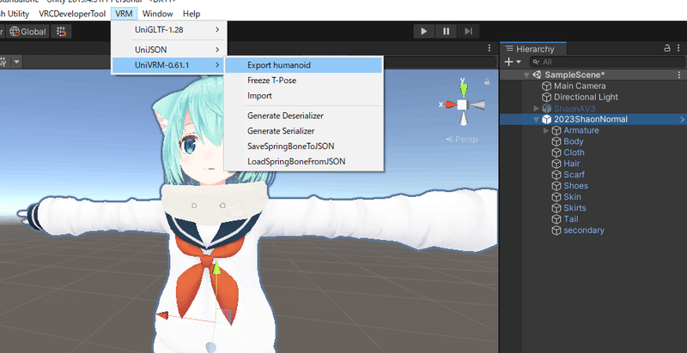Choose Export humanoid
The width and height of the screenshot is (687, 353).
pos(304,65)
